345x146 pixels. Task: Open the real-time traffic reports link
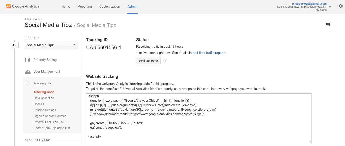point(209,53)
